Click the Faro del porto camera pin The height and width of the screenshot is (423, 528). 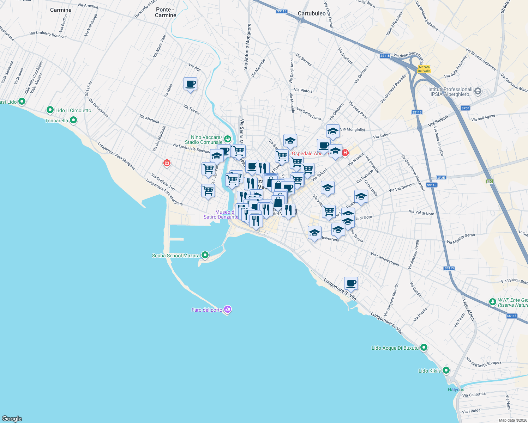click(228, 309)
